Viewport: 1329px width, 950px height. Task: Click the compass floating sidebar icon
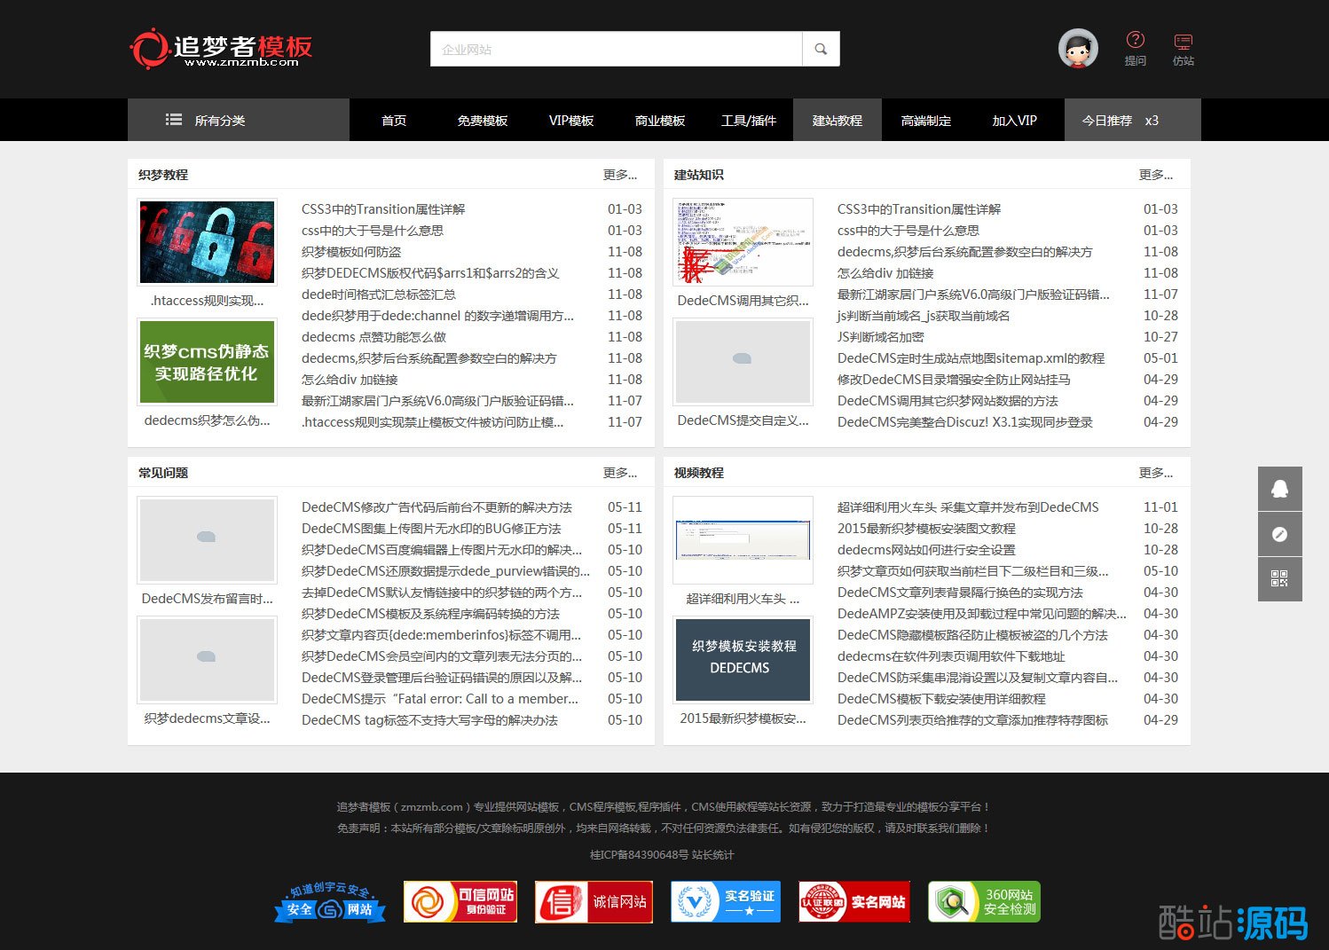[x=1279, y=534]
